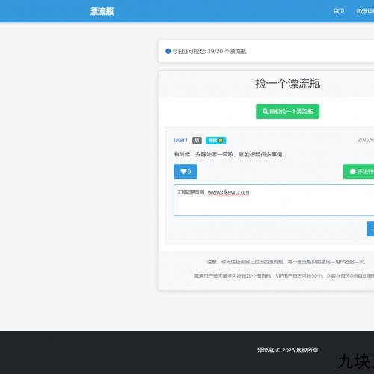Viewport: 374px width, 374px height.
Task: Click the bottle message text by user1
Action: 230,154
